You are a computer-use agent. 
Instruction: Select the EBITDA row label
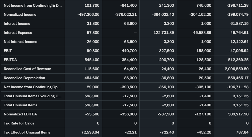coord(10,60)
